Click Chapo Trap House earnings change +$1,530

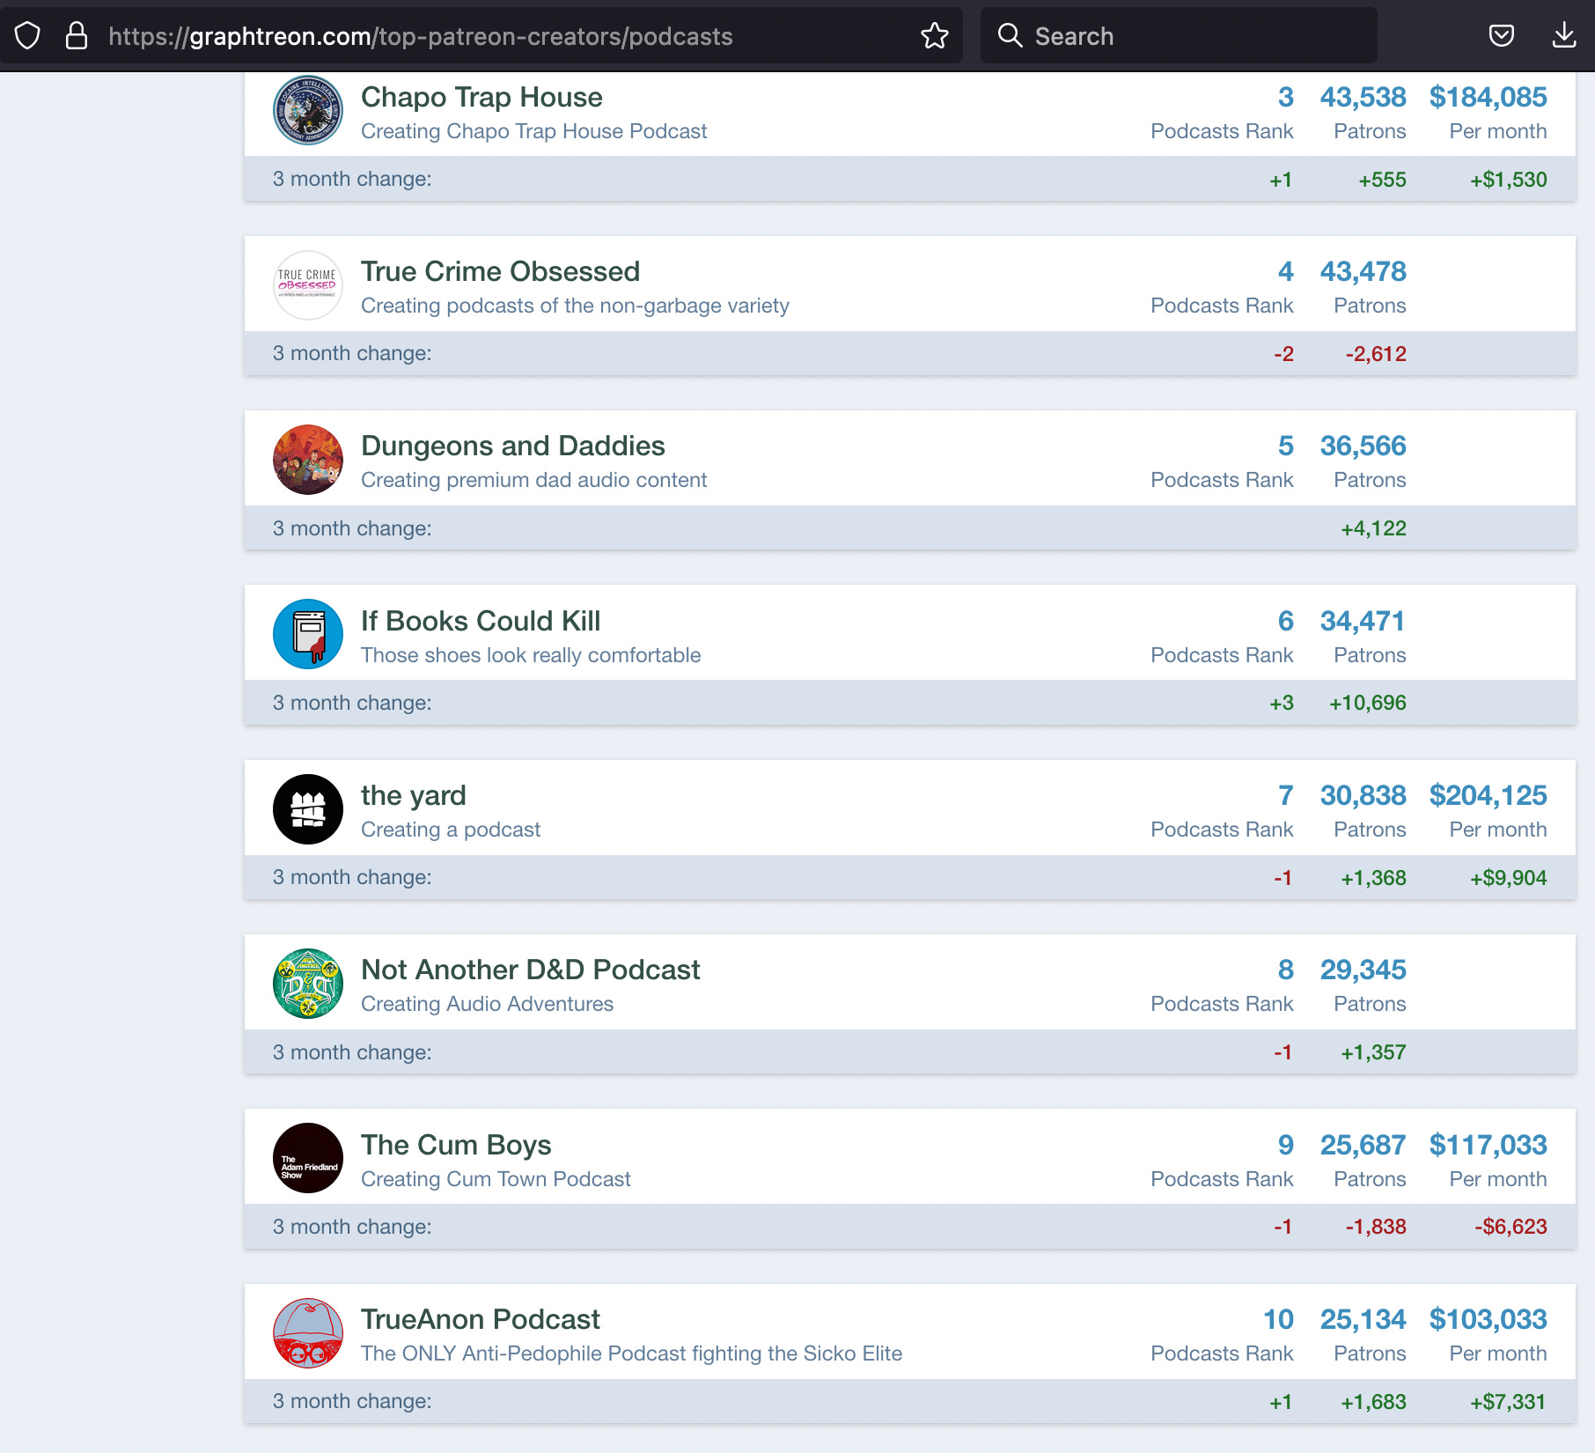tap(1508, 180)
